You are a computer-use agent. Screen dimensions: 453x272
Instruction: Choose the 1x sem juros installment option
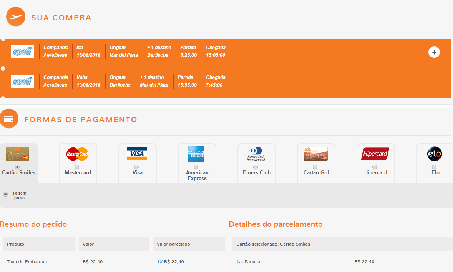click(x=5, y=194)
